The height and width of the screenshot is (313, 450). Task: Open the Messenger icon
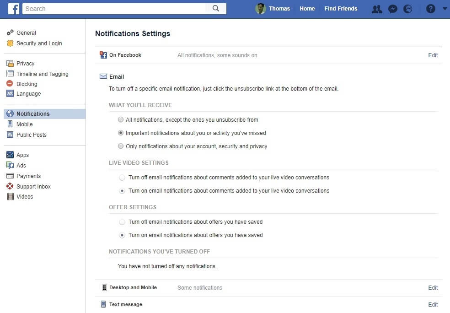(392, 9)
